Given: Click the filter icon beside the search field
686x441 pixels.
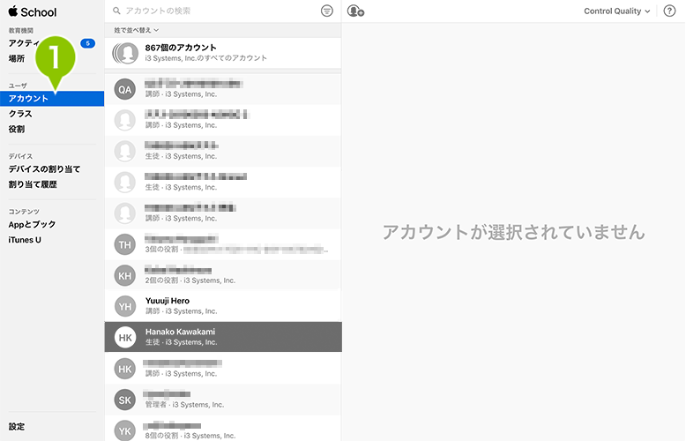Looking at the screenshot, I should (x=326, y=11).
